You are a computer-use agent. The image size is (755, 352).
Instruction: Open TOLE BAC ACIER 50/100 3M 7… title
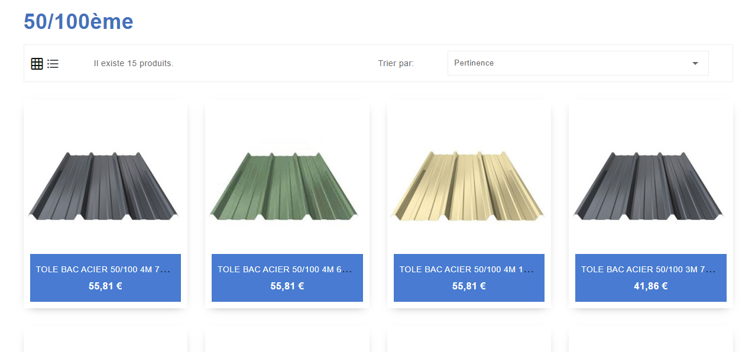[x=648, y=269]
